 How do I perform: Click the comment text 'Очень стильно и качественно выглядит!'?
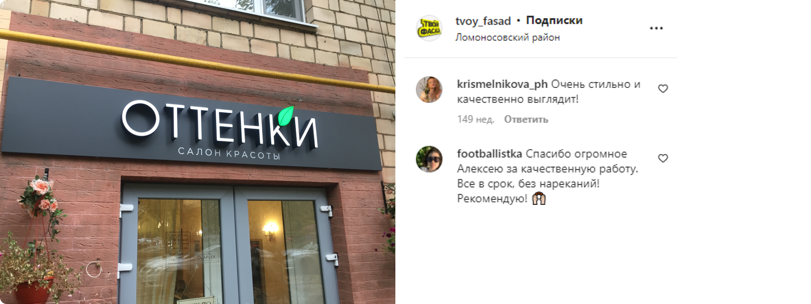549,92
